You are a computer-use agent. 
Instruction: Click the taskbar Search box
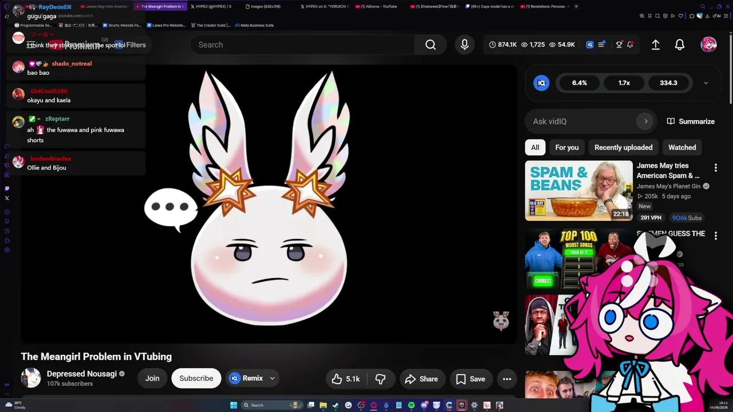pos(272,405)
